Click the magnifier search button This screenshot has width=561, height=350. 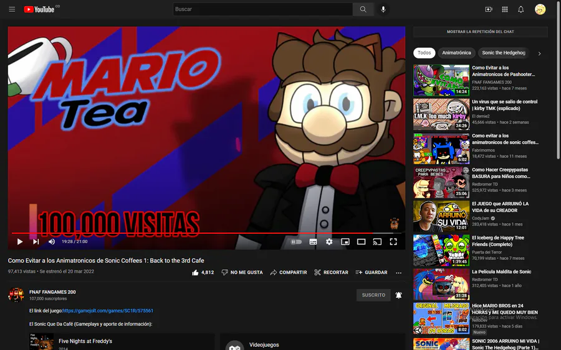click(x=363, y=9)
